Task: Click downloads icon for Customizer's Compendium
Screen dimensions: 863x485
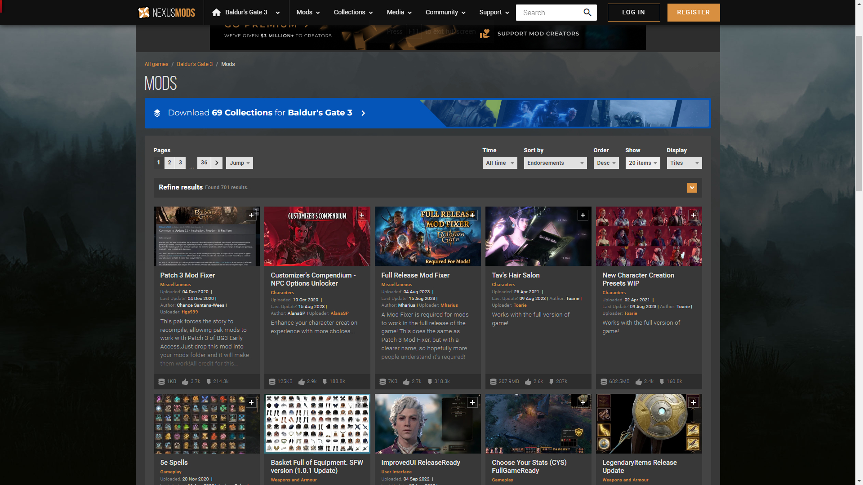Action: coord(325,382)
